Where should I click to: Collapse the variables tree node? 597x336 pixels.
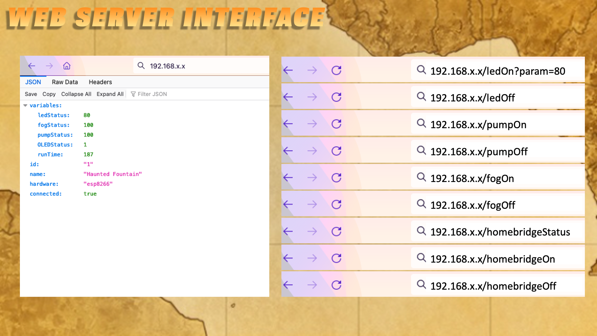pos(25,105)
